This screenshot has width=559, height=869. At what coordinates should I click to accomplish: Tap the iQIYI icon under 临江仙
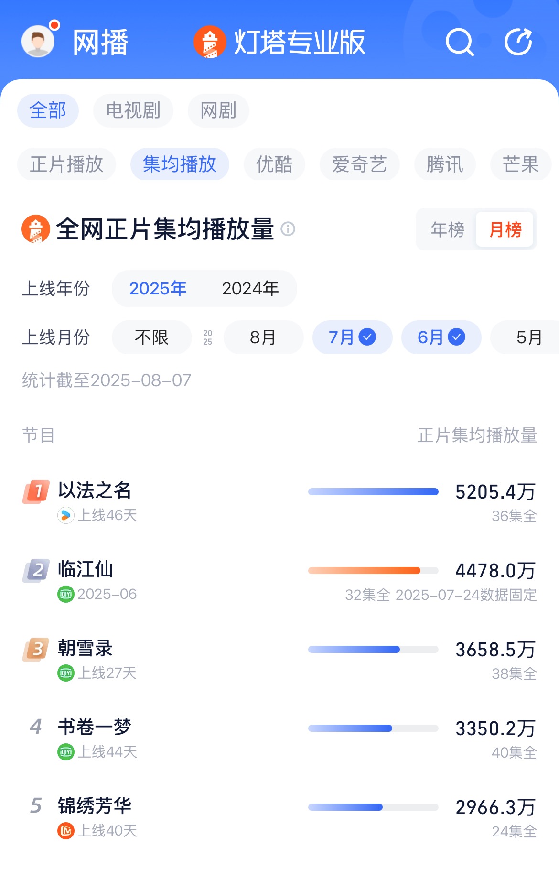point(66,594)
